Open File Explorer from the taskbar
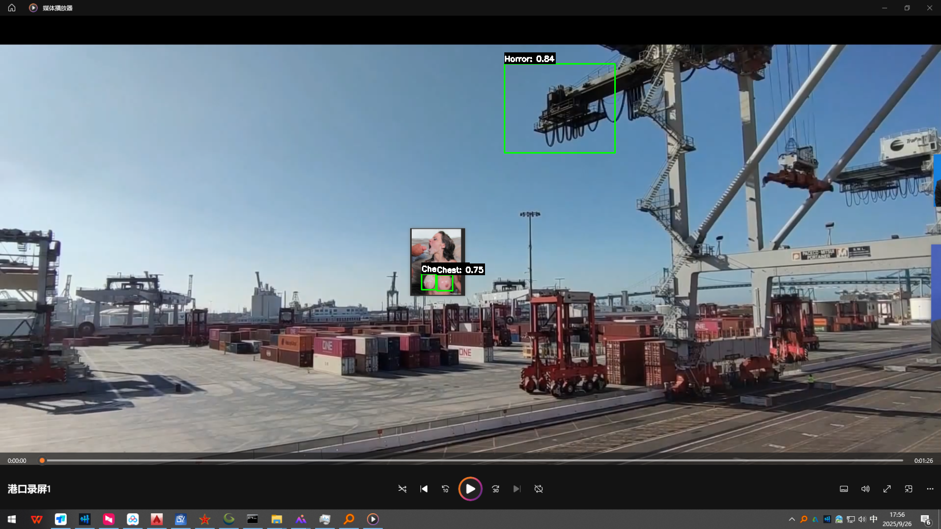This screenshot has width=941, height=529. (x=276, y=519)
